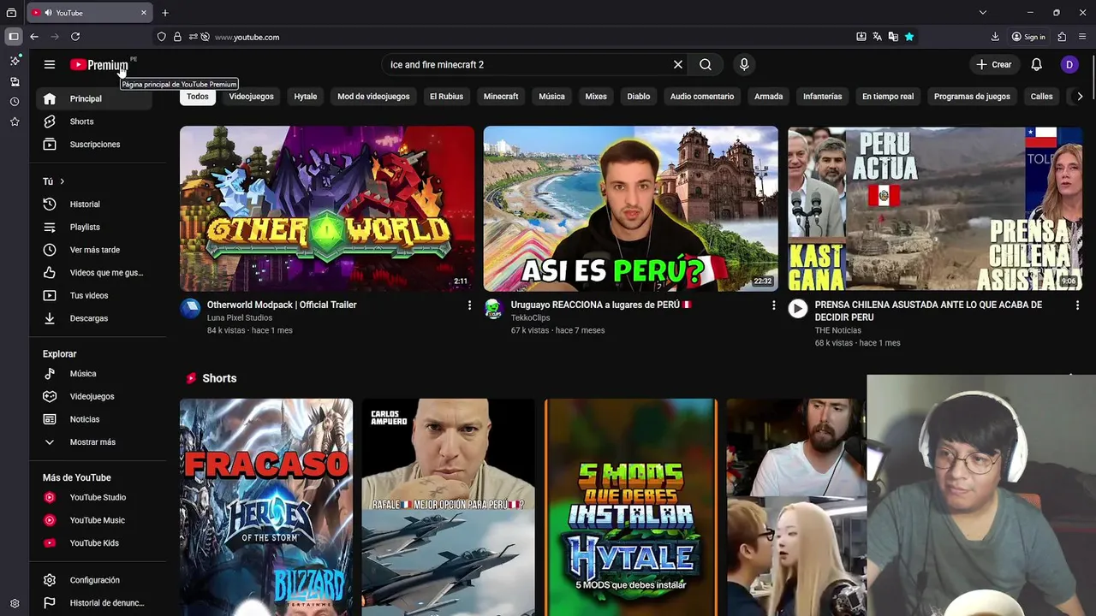This screenshot has width=1096, height=616.
Task: Open Tus videos in the sidebar
Action: [94, 295]
